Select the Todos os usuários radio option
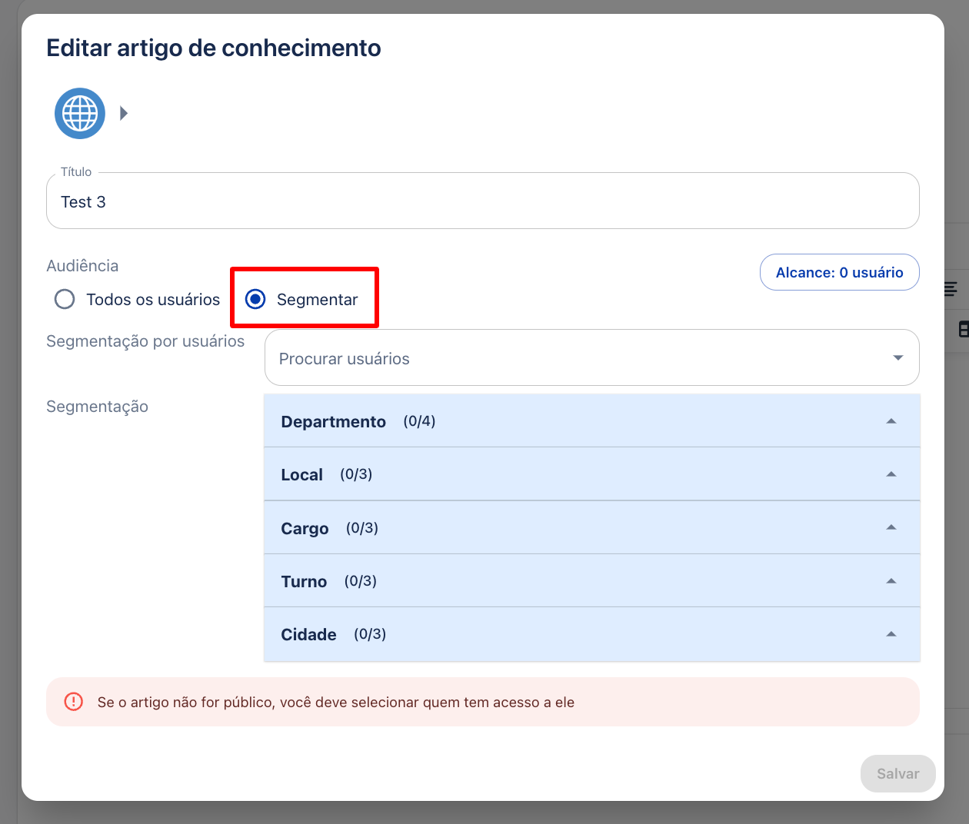This screenshot has height=824, width=969. (x=65, y=299)
